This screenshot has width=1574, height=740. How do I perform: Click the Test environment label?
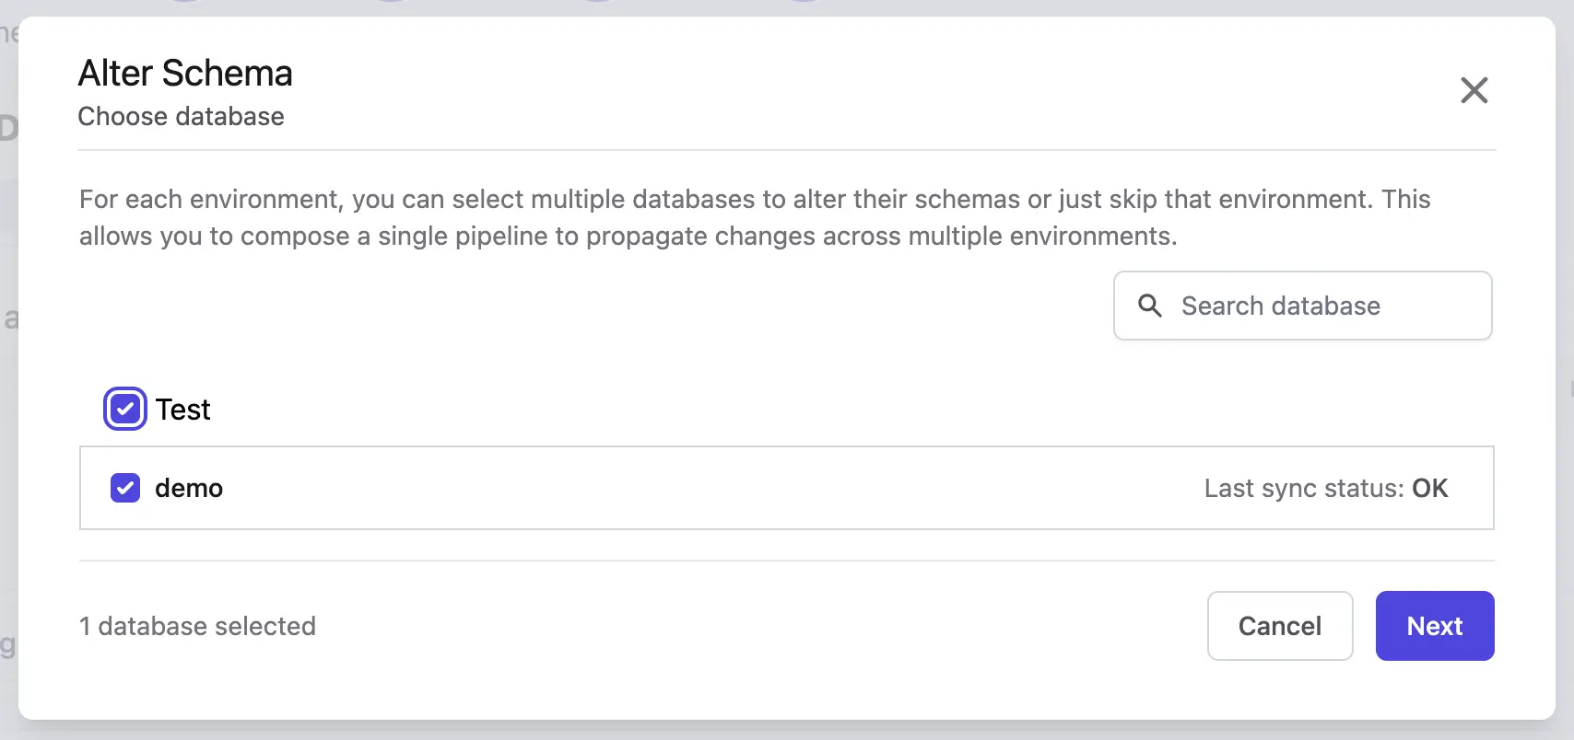pyautogui.click(x=182, y=410)
